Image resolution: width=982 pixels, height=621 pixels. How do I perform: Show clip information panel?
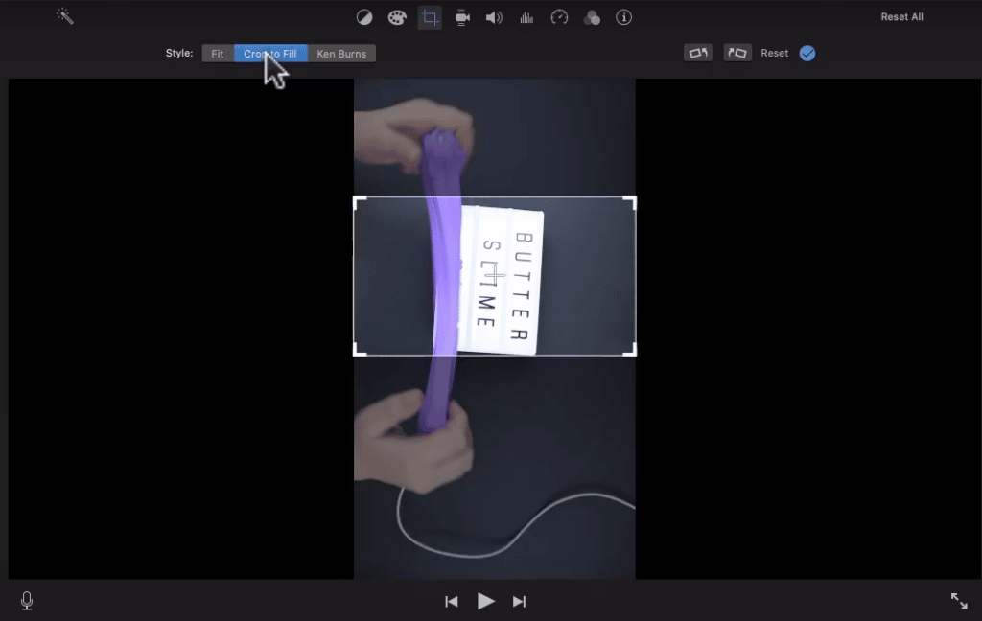[x=624, y=17]
